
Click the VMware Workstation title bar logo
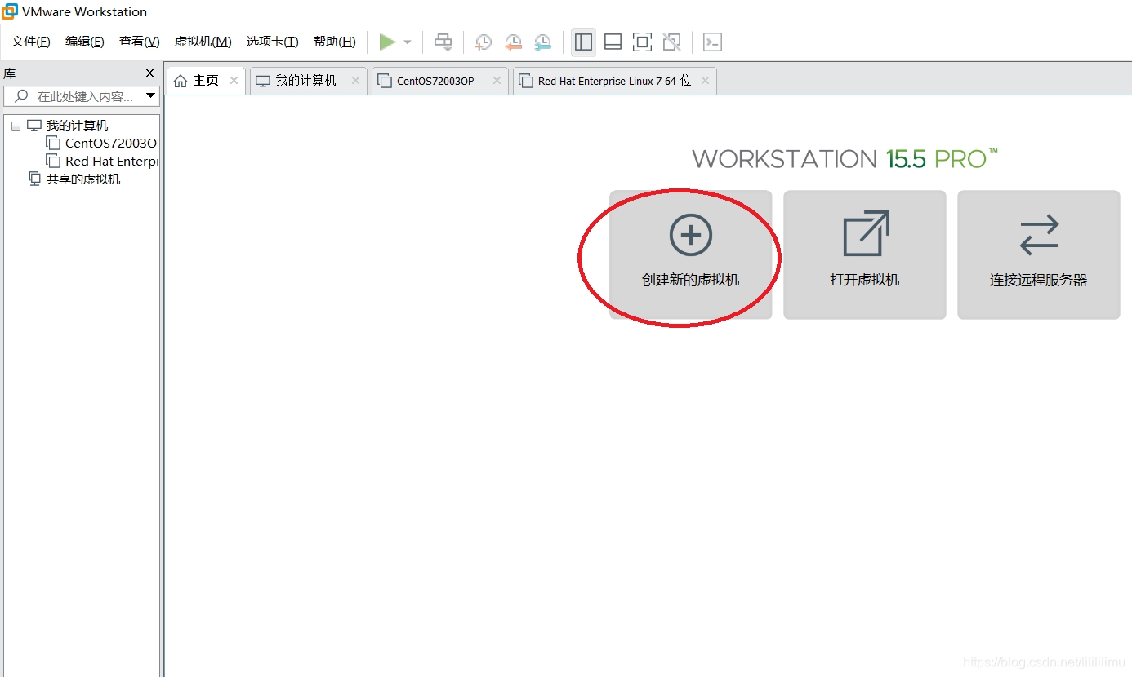point(10,11)
